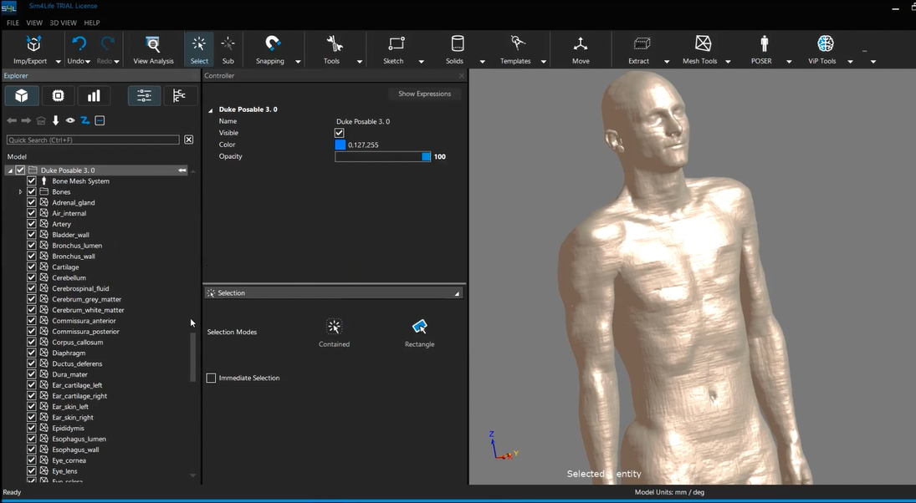
Task: Click the Quick Search input field
Action: (x=93, y=140)
